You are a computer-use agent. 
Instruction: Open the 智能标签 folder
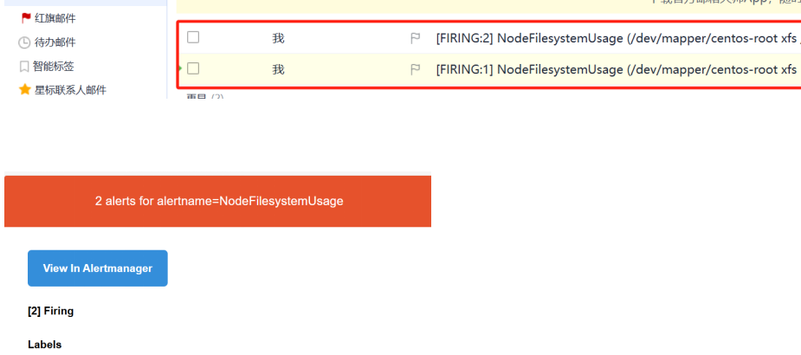[54, 67]
